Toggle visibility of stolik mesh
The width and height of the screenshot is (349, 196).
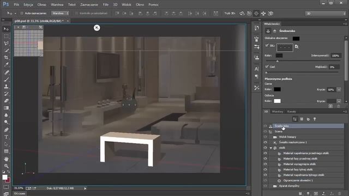(x=266, y=148)
